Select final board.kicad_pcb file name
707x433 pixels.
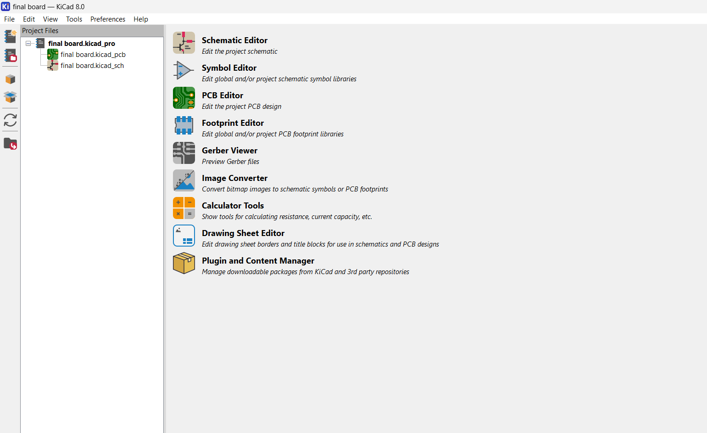[93, 54]
